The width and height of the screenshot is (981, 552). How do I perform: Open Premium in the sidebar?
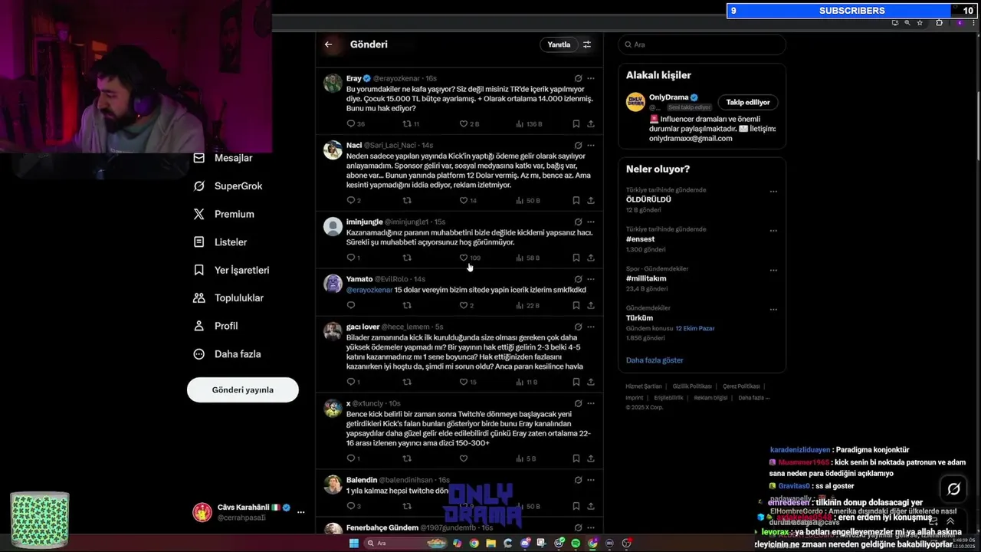tap(224, 214)
